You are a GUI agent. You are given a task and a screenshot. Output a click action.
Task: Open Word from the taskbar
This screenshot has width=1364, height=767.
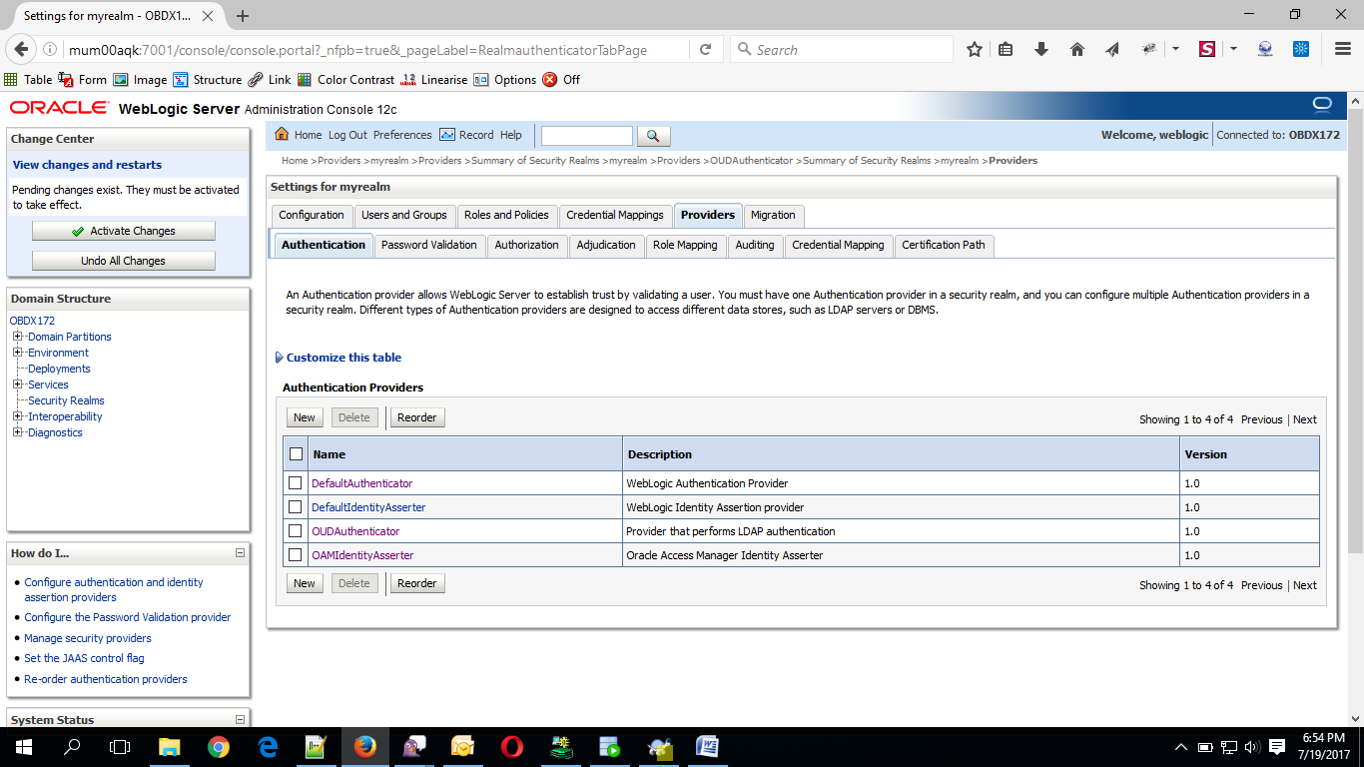(x=707, y=746)
